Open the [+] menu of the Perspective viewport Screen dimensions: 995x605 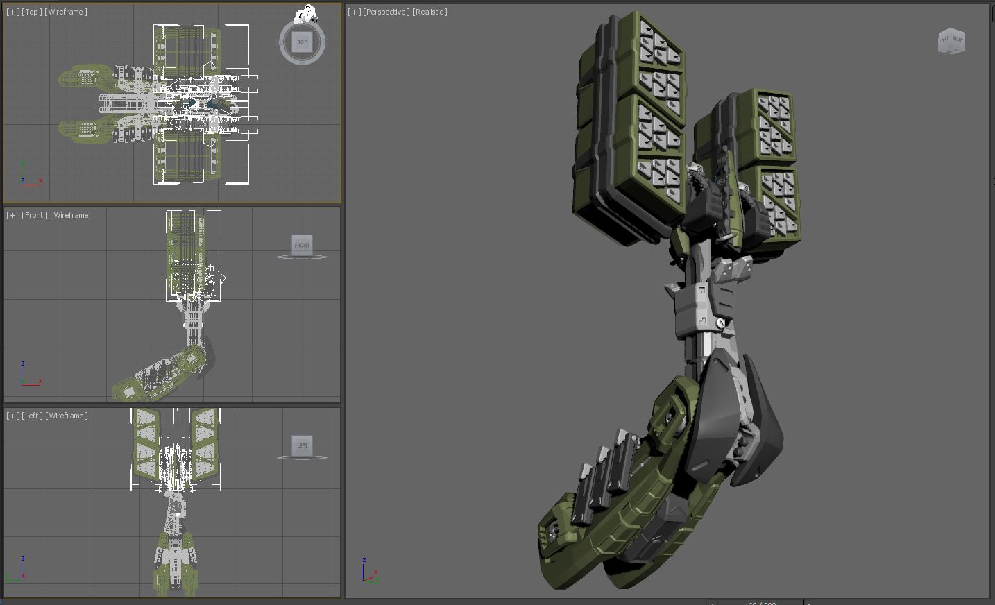tap(355, 12)
